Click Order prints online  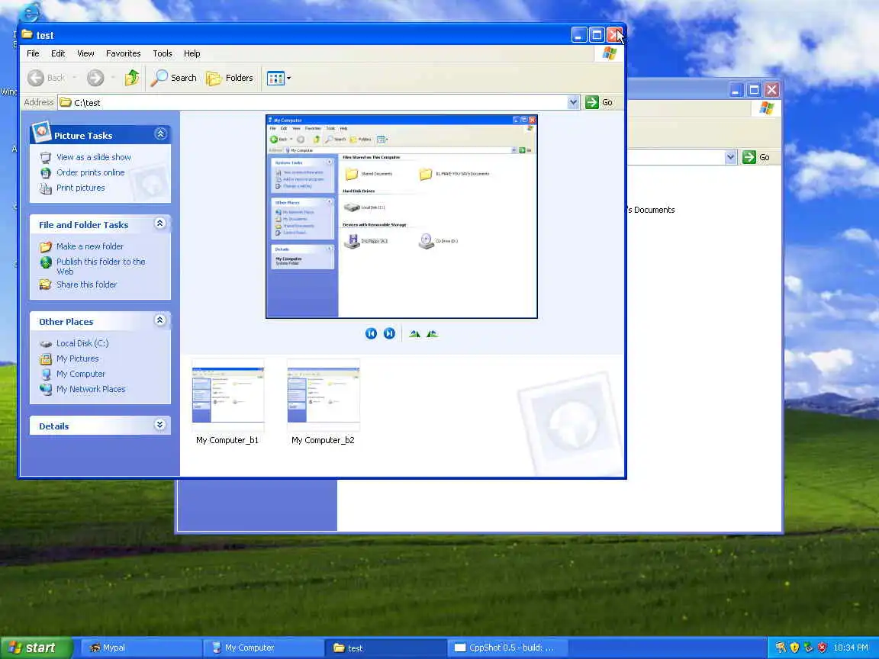(x=90, y=172)
